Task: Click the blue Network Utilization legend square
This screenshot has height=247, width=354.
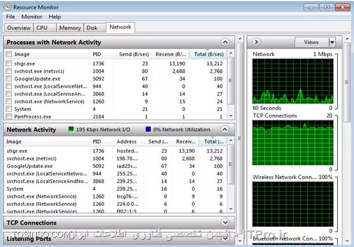Action: [148, 129]
